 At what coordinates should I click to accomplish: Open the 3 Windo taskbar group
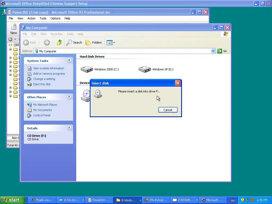(128, 200)
